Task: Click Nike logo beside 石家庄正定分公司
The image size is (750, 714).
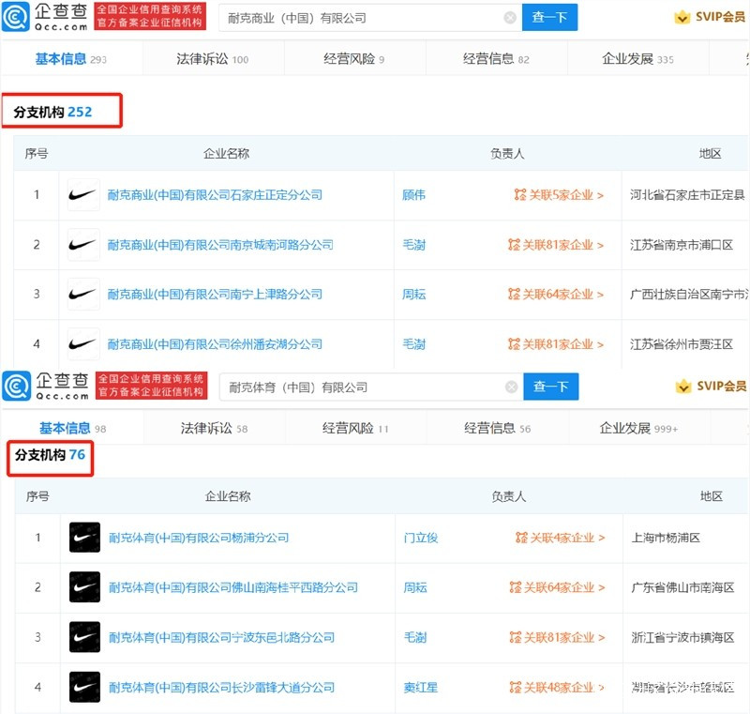Action: pos(83,195)
